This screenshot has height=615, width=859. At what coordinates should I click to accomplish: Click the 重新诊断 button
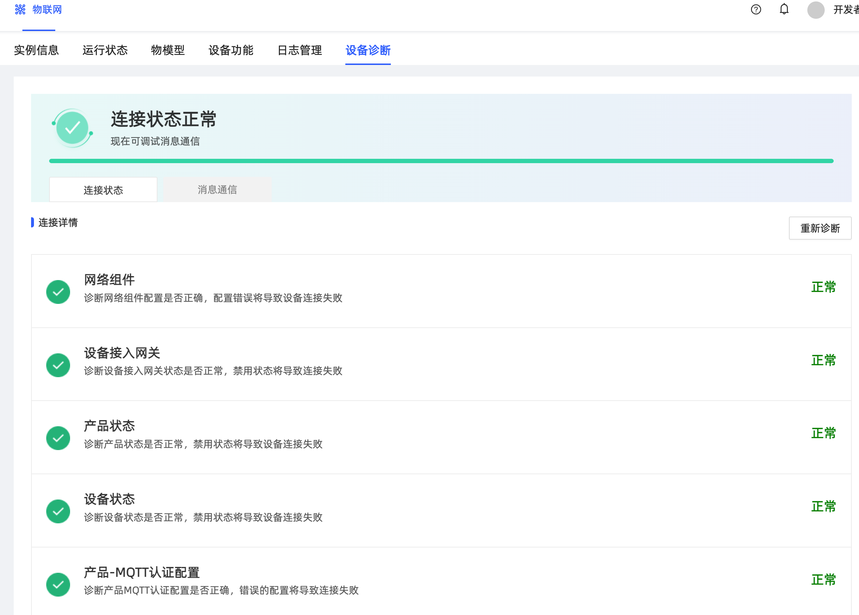tap(820, 228)
